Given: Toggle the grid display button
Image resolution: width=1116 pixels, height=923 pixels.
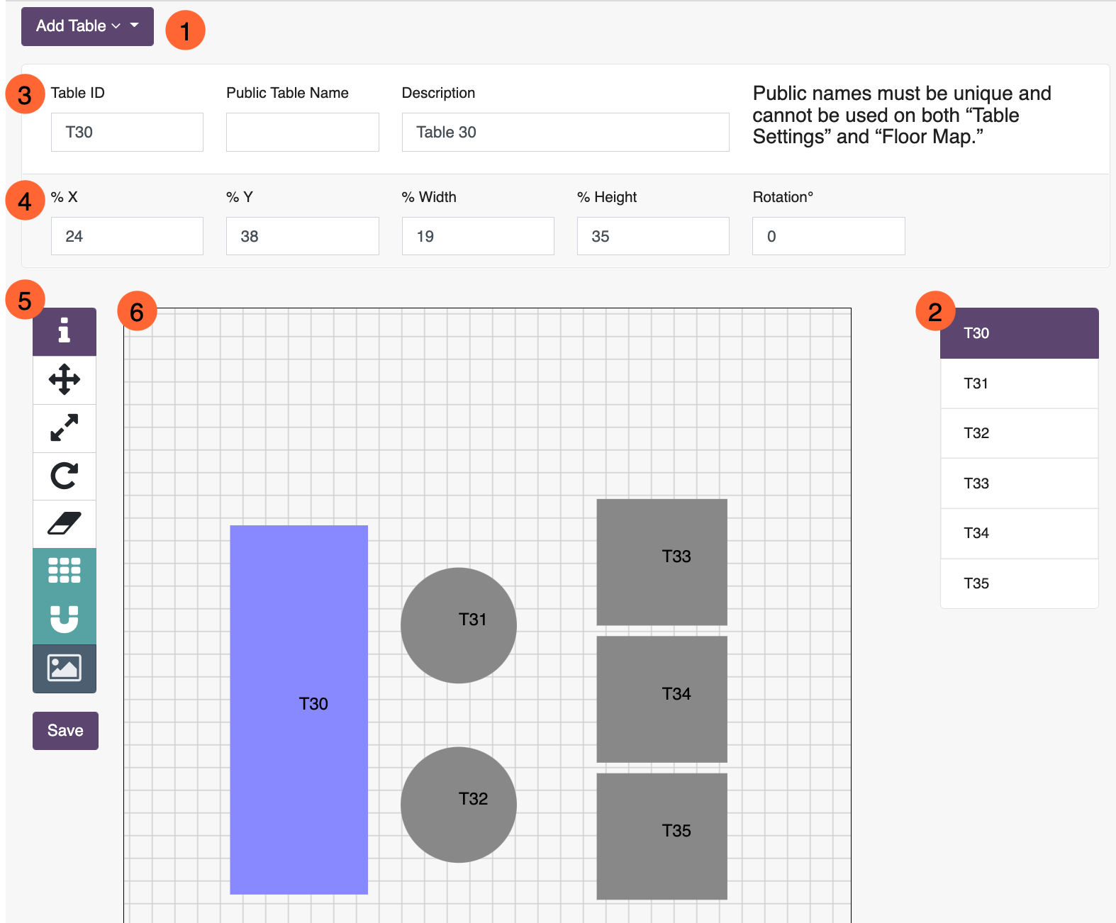Looking at the screenshot, I should pos(65,571).
